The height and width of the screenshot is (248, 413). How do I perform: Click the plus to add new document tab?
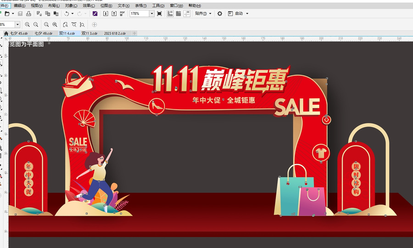[x=134, y=33]
